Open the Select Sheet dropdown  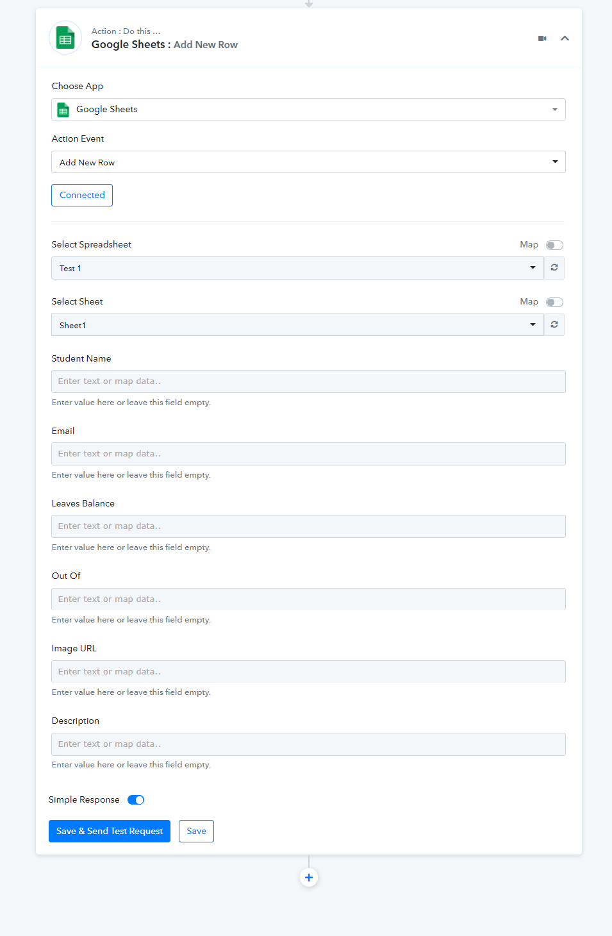[x=297, y=325]
